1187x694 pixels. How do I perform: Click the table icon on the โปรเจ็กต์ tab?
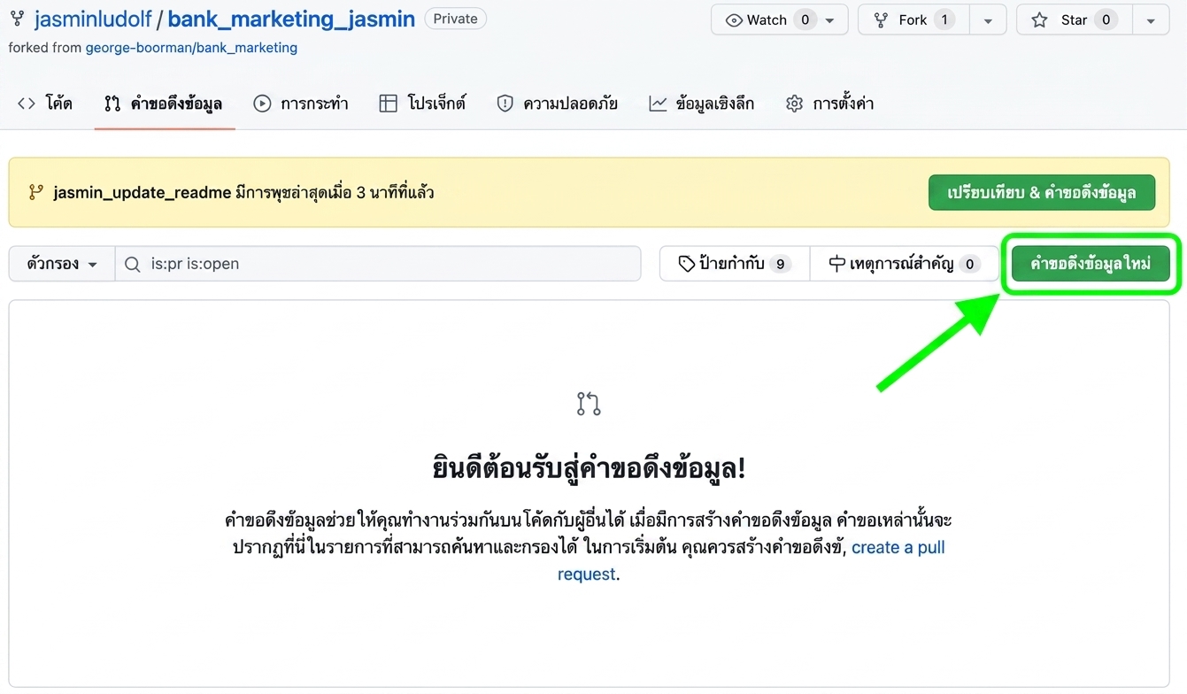[x=388, y=104]
